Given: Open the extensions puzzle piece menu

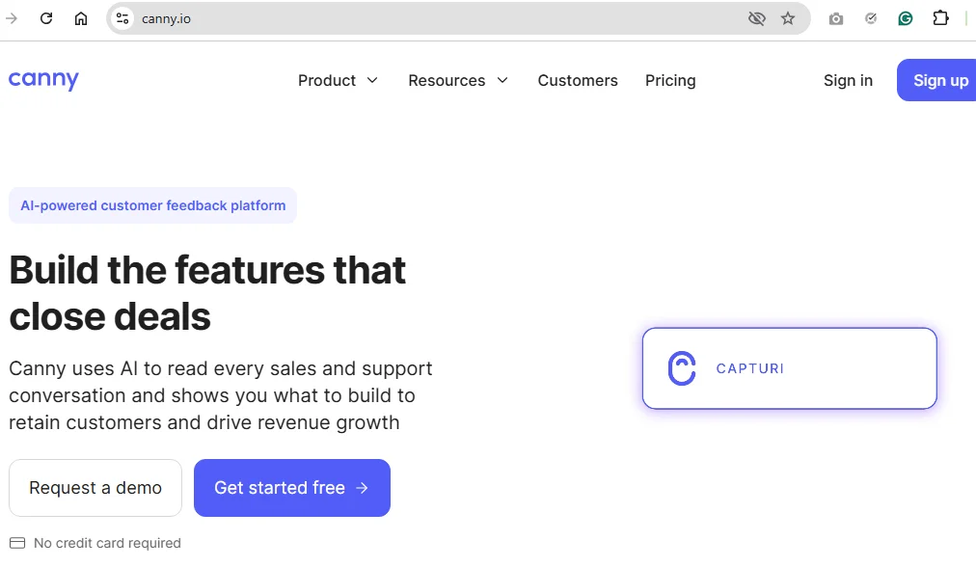Looking at the screenshot, I should [940, 18].
